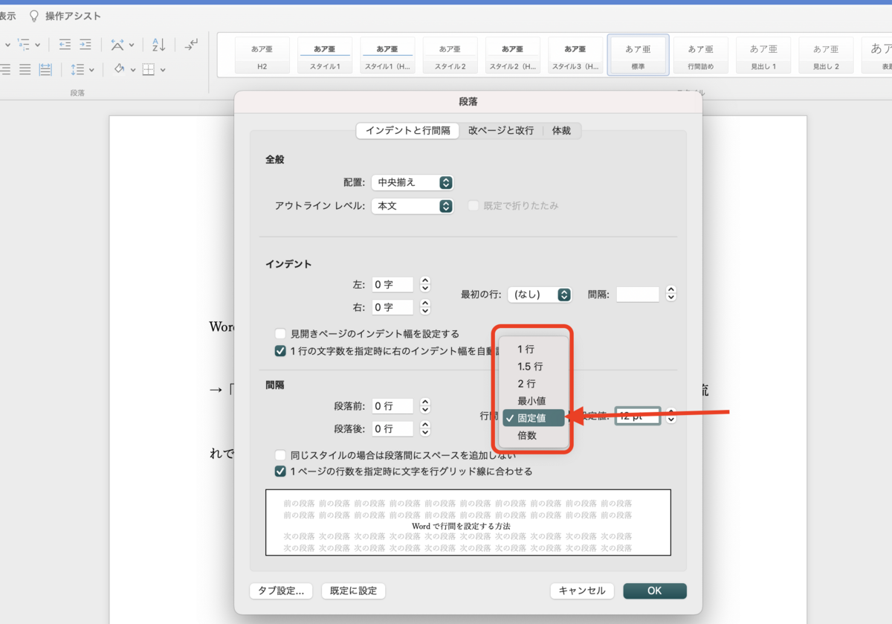Open the 最初の行 dropdown
The image size is (892, 624).
click(x=540, y=295)
